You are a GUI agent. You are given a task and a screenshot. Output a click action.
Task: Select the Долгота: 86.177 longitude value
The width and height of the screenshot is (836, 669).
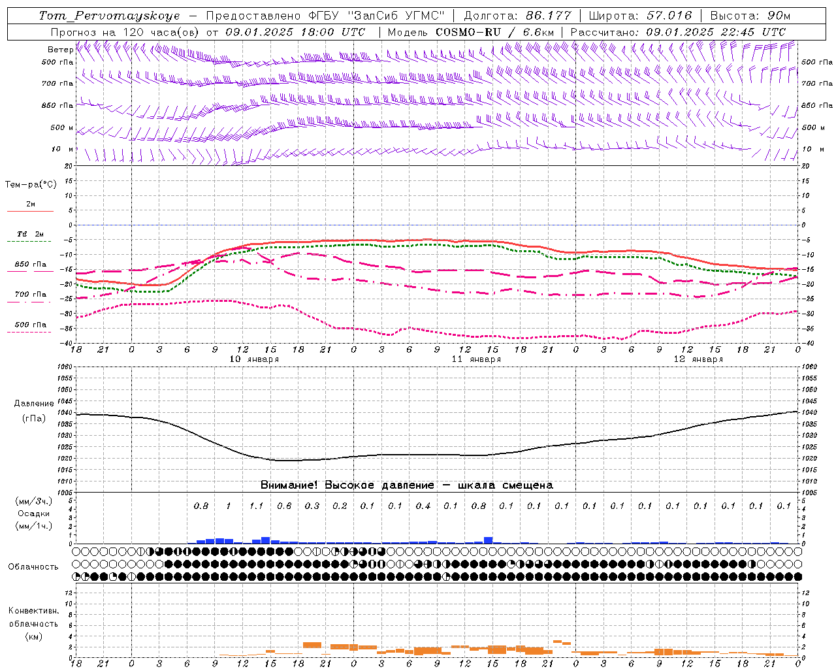517,16
